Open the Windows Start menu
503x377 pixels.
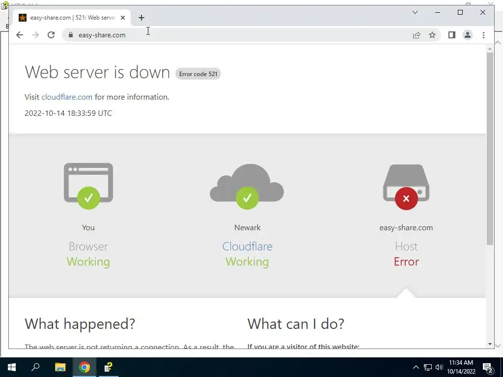pyautogui.click(x=12, y=367)
